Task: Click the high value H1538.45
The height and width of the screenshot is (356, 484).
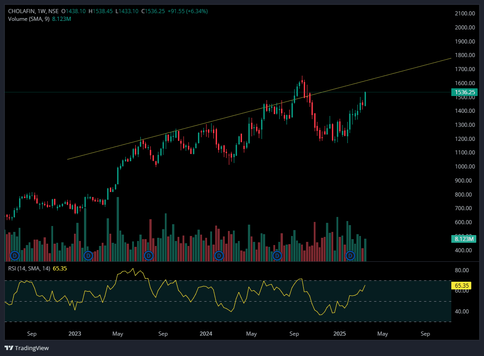Action: tap(101, 11)
